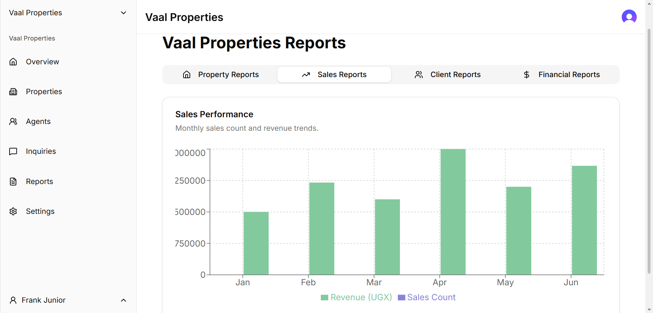Click the January revenue bar
The height and width of the screenshot is (313, 653).
pyautogui.click(x=256, y=243)
